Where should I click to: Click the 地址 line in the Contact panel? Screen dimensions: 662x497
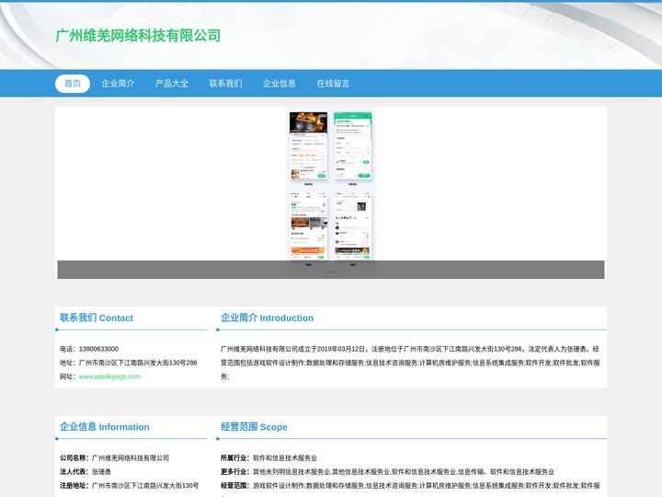coord(129,363)
